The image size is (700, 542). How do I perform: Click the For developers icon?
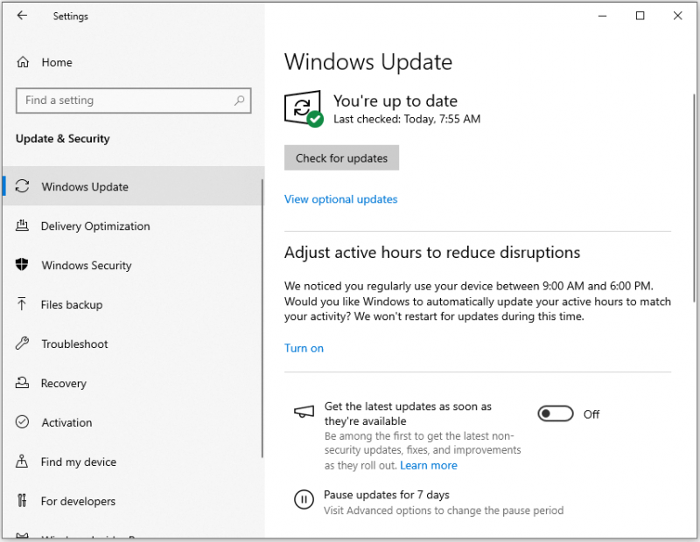click(22, 501)
